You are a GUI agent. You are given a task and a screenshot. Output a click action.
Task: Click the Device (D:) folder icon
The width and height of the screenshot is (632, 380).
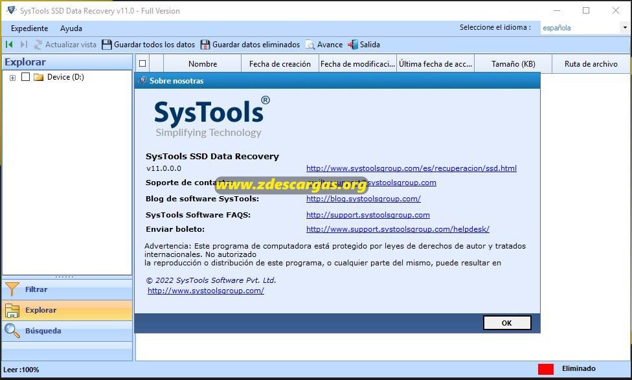(39, 77)
